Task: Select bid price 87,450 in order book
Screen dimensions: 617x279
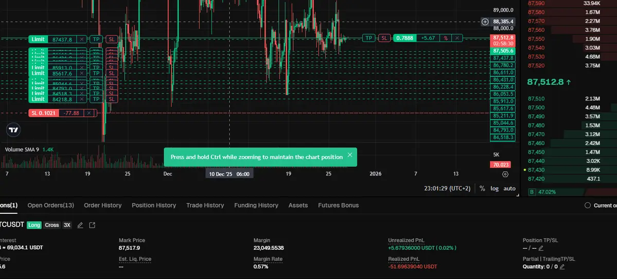Action: [536, 152]
